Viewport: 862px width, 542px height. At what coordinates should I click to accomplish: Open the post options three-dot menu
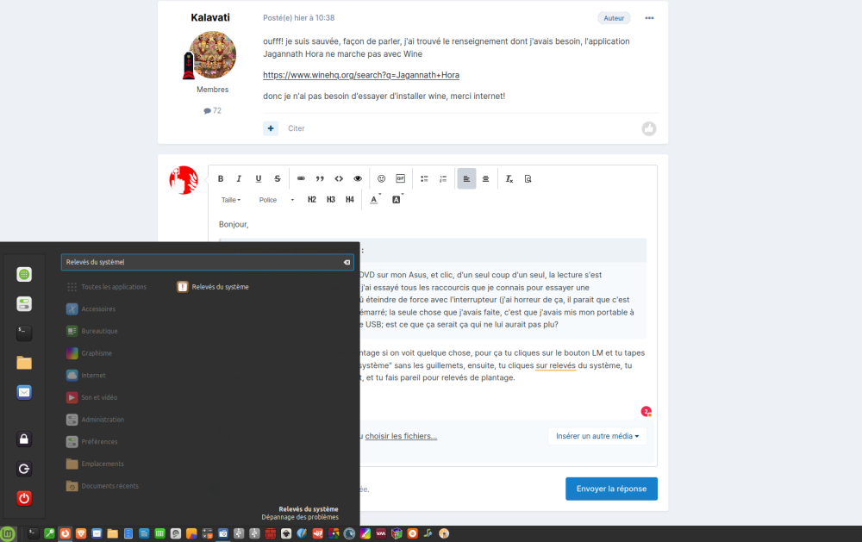(649, 17)
